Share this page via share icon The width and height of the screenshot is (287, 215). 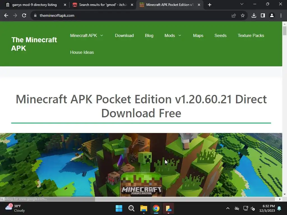click(234, 16)
